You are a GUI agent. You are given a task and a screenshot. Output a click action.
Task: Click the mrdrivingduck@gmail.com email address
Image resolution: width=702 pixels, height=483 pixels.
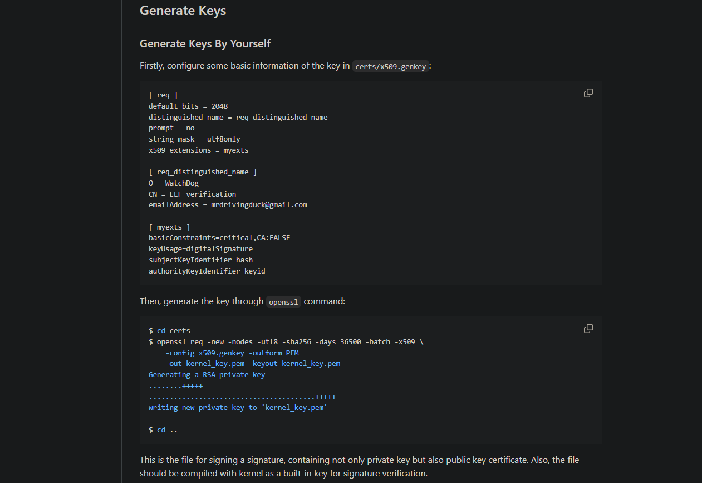(x=259, y=205)
